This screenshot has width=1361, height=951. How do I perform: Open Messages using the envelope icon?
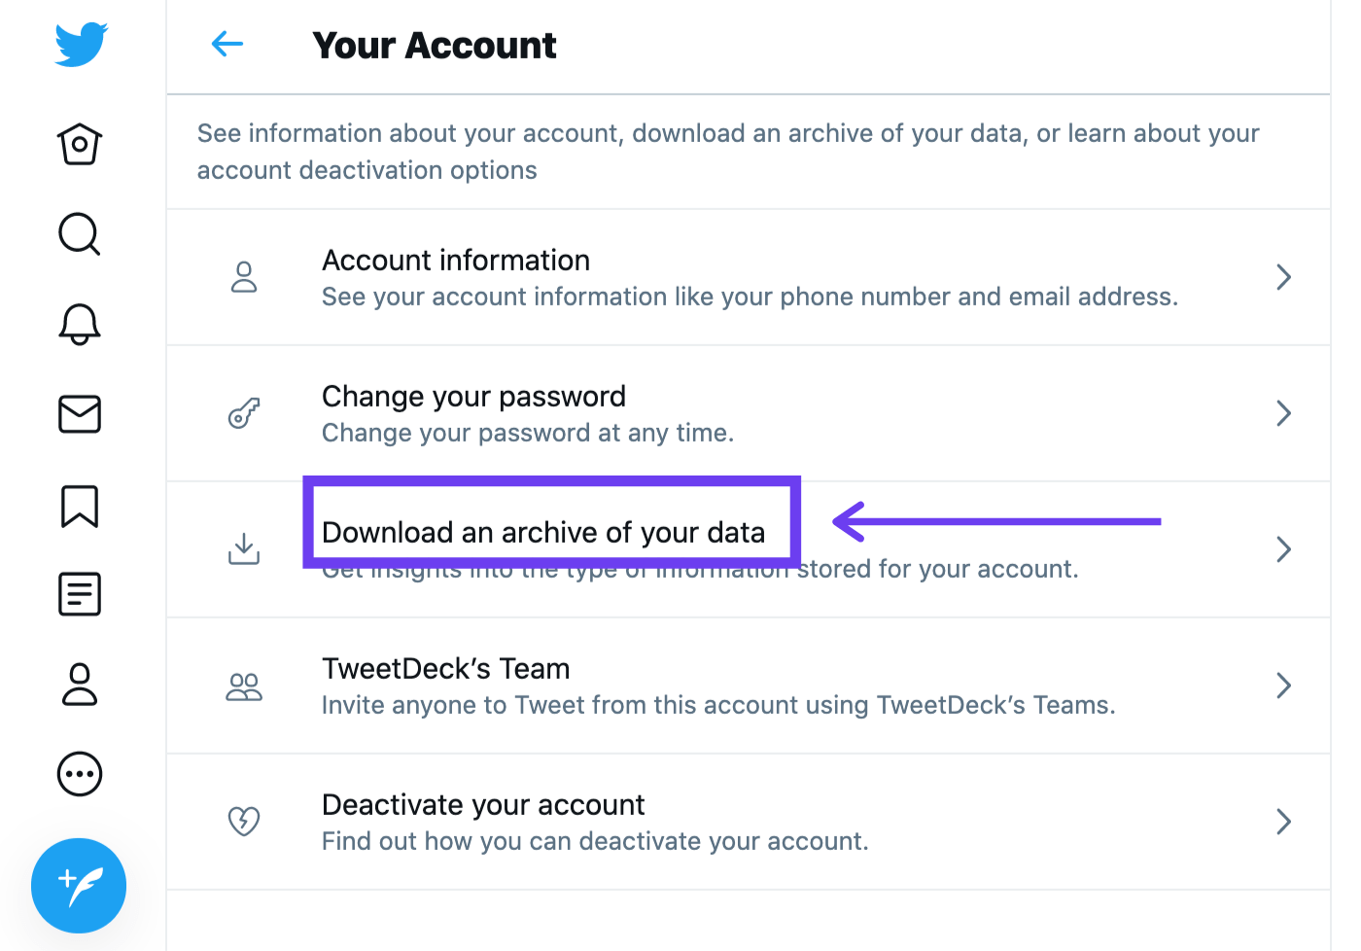(79, 414)
